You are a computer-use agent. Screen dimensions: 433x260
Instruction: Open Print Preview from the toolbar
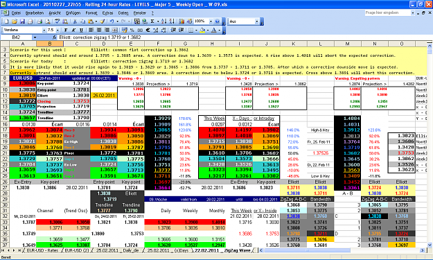[x=48, y=21]
